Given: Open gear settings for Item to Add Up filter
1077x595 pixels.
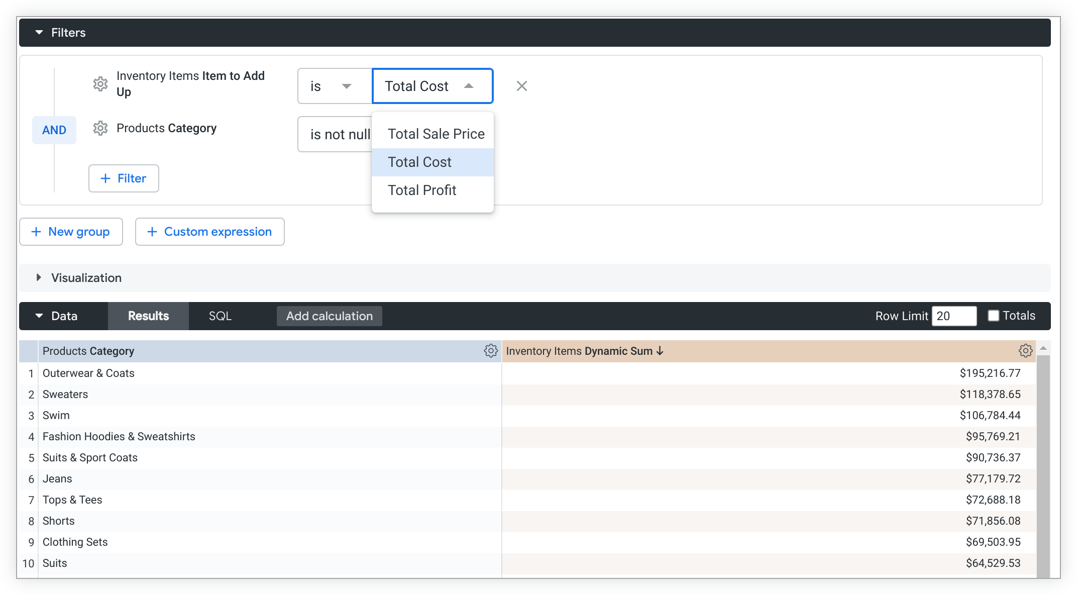Looking at the screenshot, I should [x=100, y=84].
